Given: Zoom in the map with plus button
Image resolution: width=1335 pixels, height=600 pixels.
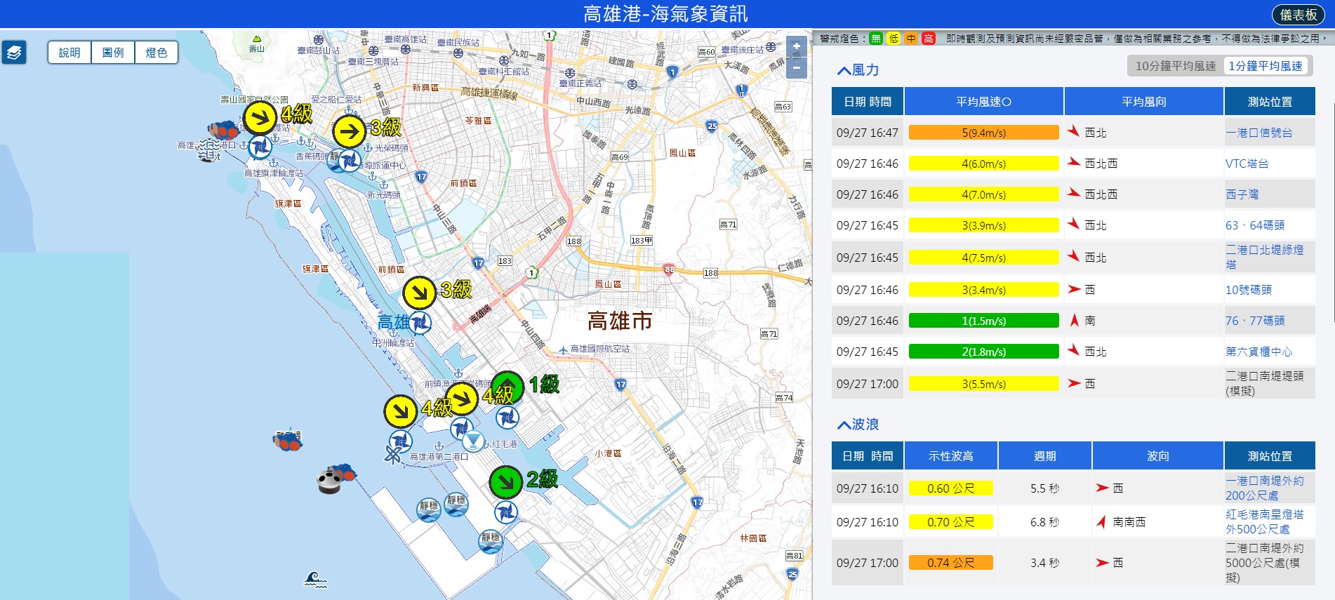Looking at the screenshot, I should tap(797, 47).
